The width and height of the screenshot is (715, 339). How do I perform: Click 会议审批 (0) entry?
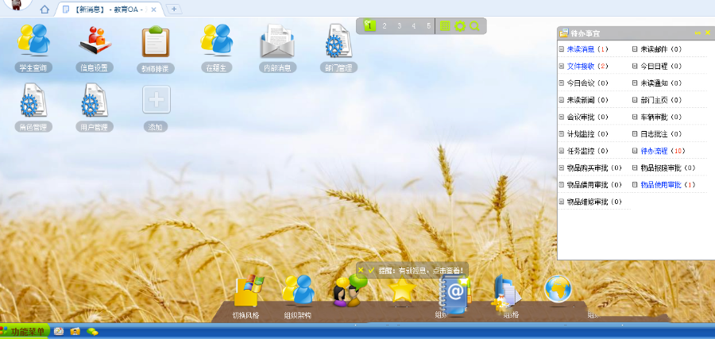(587, 117)
